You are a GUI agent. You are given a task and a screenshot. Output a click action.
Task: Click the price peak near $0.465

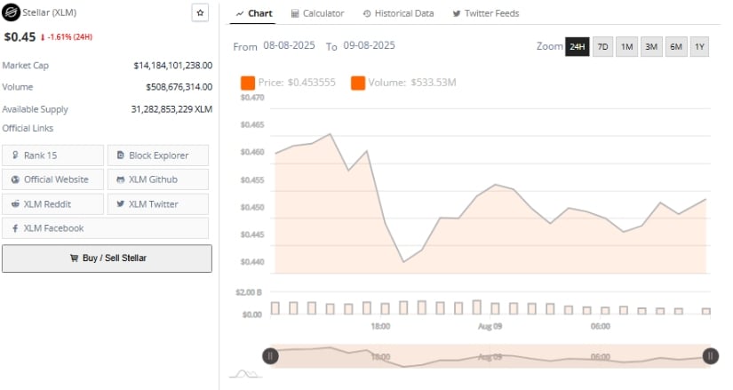(331, 134)
